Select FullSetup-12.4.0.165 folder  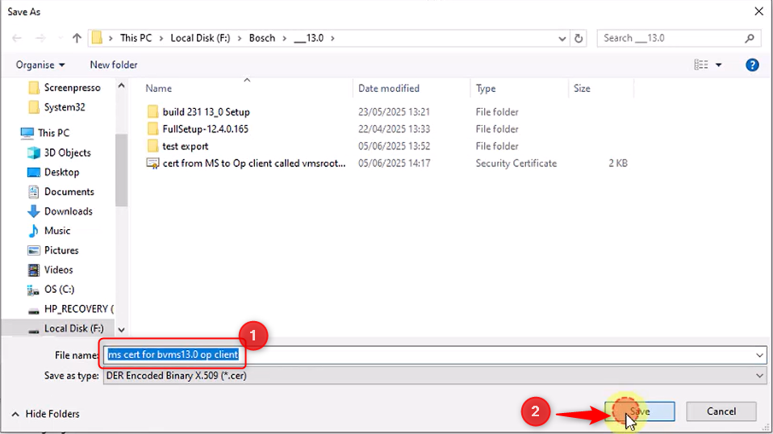[205, 129]
